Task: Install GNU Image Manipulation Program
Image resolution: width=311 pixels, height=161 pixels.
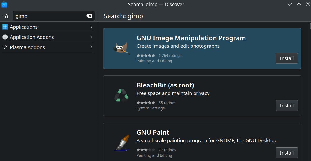Action: (x=287, y=58)
